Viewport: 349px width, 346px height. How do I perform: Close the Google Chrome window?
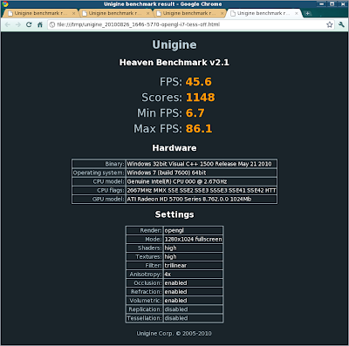click(x=343, y=3)
